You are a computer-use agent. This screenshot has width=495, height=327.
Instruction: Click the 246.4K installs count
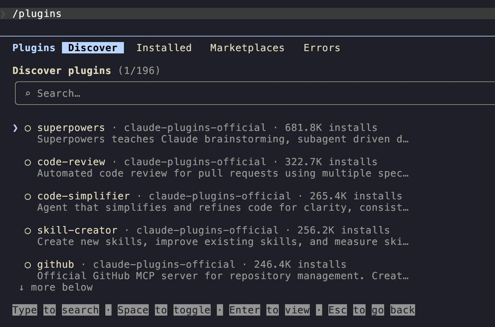[300, 264]
